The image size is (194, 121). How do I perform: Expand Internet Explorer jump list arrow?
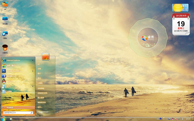coord(33,60)
